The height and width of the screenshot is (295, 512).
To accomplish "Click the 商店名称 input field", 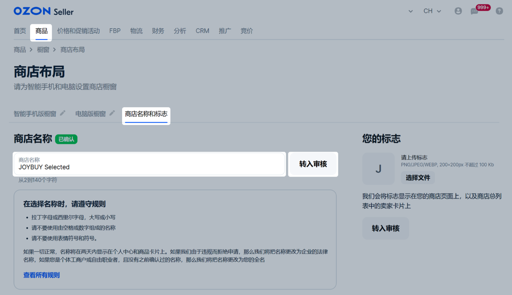I will click(149, 164).
